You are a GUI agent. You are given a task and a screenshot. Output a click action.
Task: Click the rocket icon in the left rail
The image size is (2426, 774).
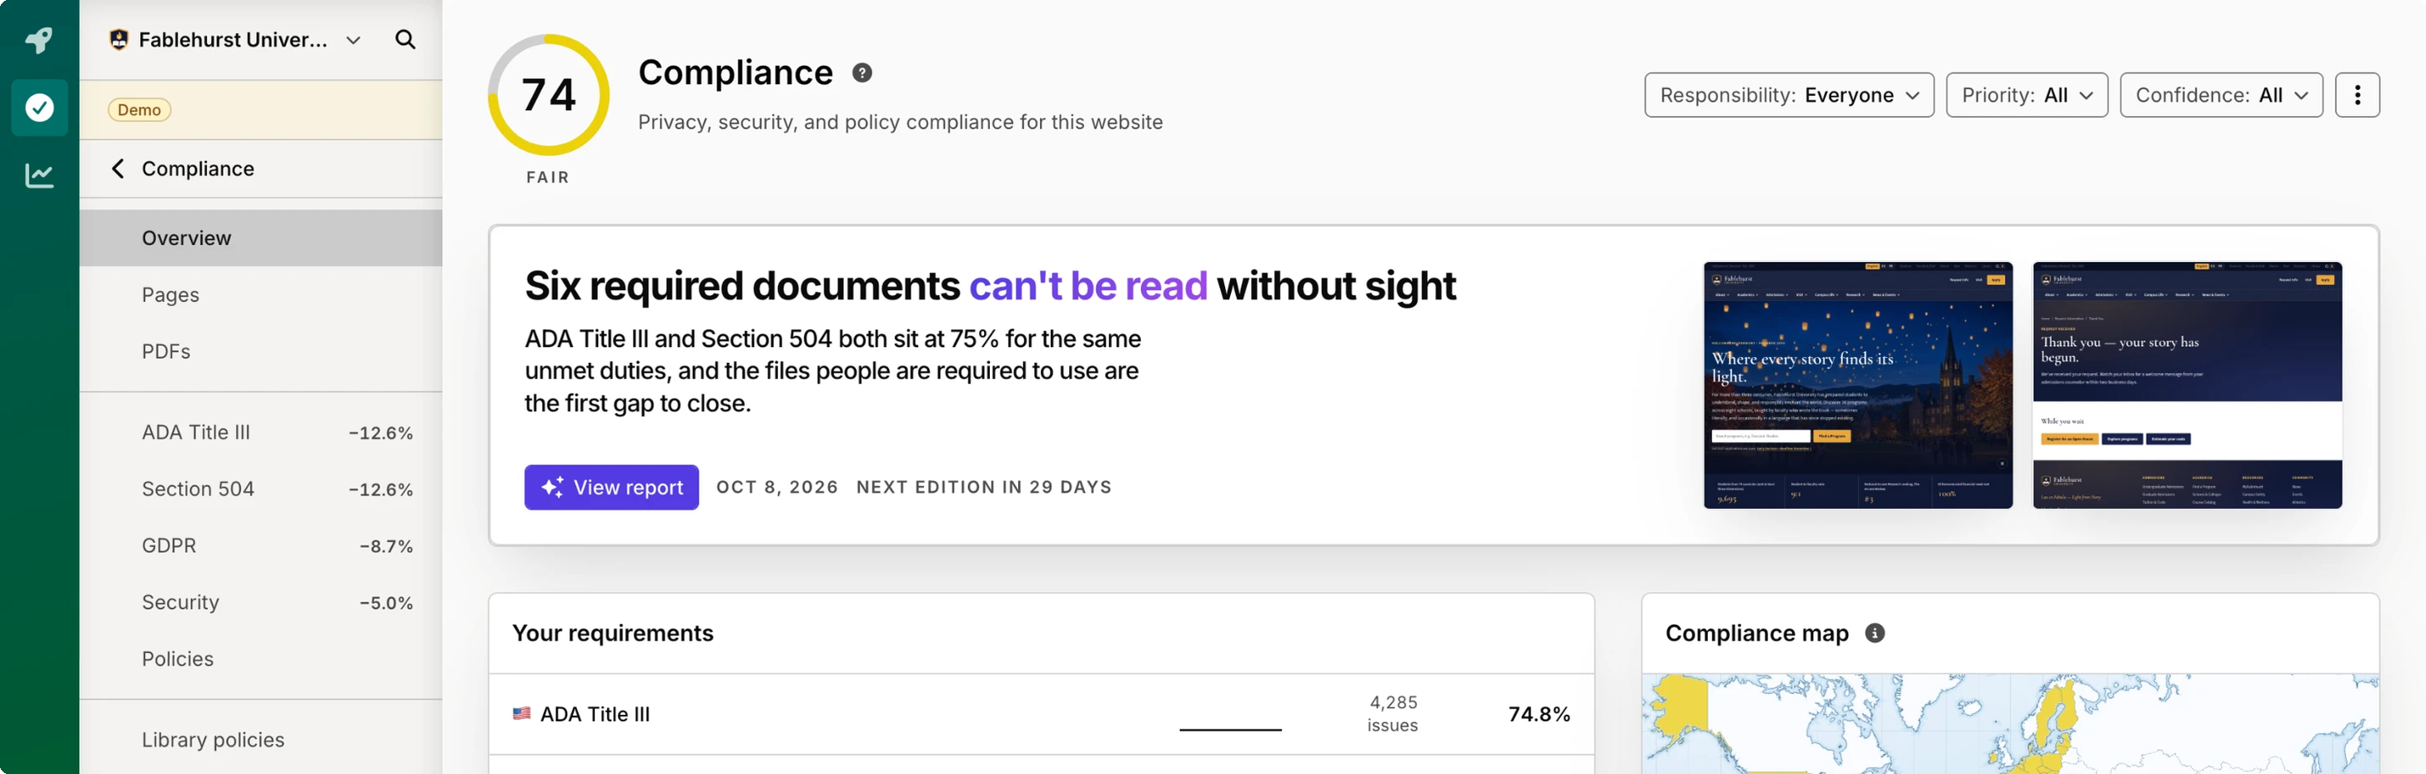(38, 39)
